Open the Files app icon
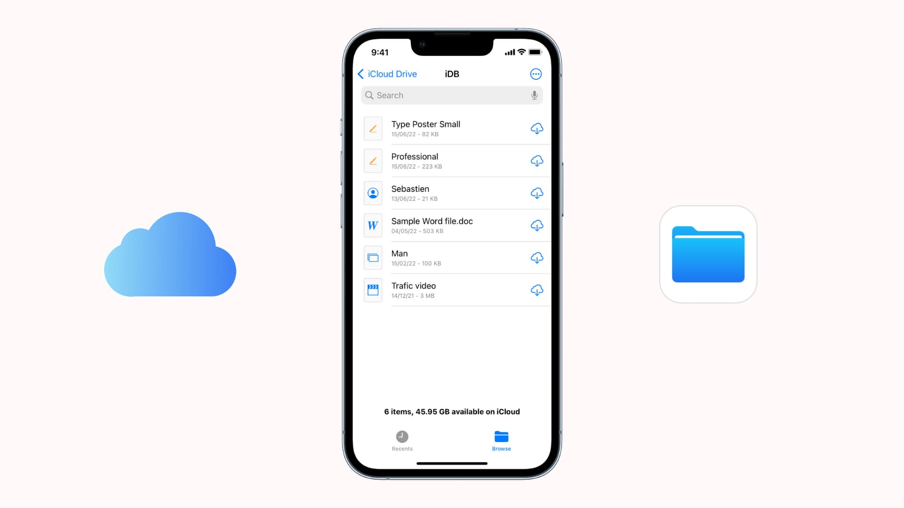Viewport: 904px width, 508px height. pyautogui.click(x=709, y=254)
